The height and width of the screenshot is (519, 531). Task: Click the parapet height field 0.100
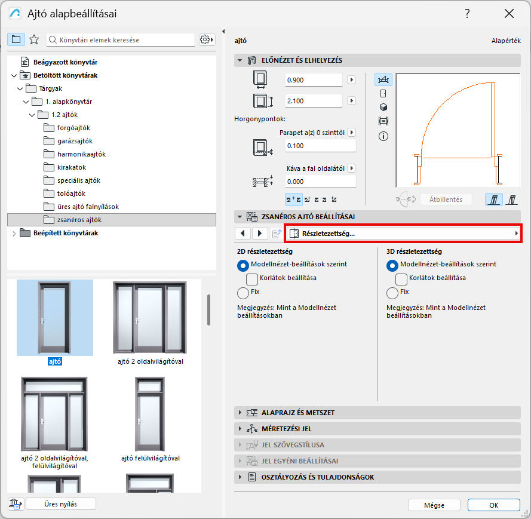click(320, 146)
